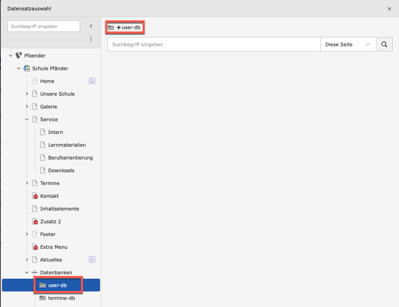Viewport: 399px width, 307px height.
Task: Collapse the Pfaender root node
Action: point(11,55)
